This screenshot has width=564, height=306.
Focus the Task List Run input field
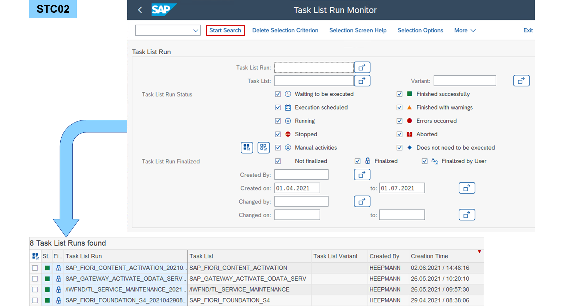[x=314, y=67]
